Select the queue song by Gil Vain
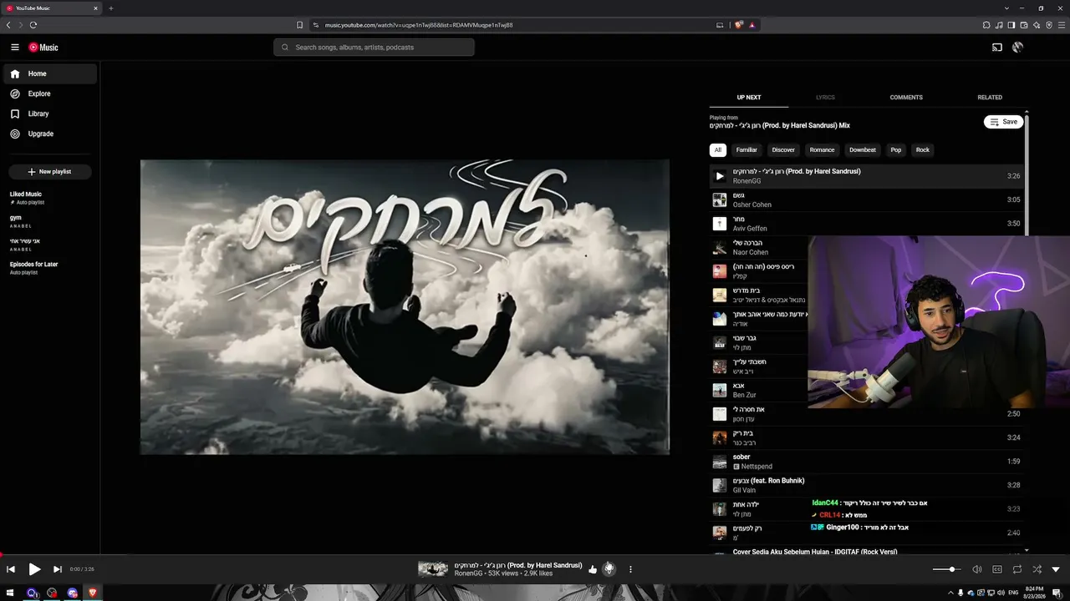The image size is (1070, 601). [866, 485]
